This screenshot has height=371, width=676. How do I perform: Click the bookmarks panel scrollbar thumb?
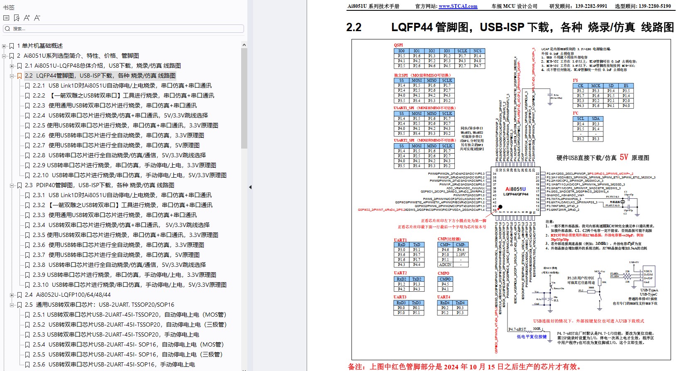point(244,98)
